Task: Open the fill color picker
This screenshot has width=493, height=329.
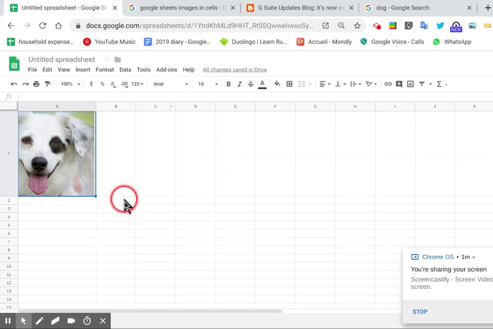Action: 277,84
